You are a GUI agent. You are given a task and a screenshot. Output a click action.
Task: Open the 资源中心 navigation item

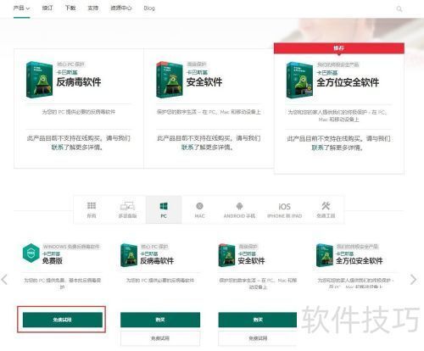pos(121,8)
